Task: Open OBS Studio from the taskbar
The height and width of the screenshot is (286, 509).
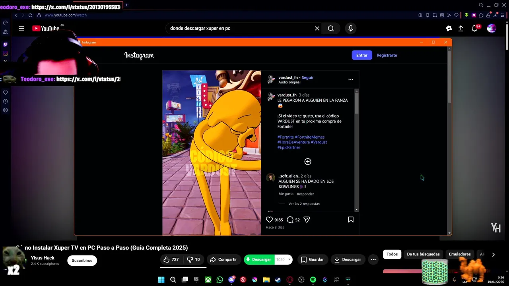Action: point(301,280)
